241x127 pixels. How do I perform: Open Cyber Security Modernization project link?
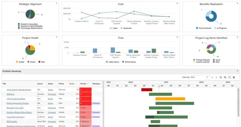pyautogui.click(x=19, y=90)
